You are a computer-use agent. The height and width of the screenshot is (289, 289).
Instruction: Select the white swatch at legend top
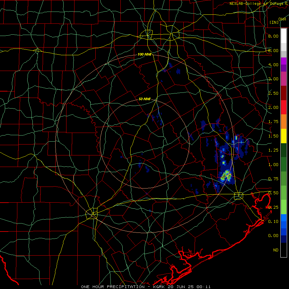[x=284, y=36]
